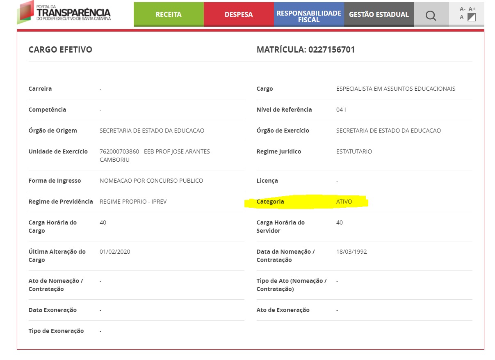Select the CARGO EFETIVO heading
This screenshot has width=495, height=360.
60,50
